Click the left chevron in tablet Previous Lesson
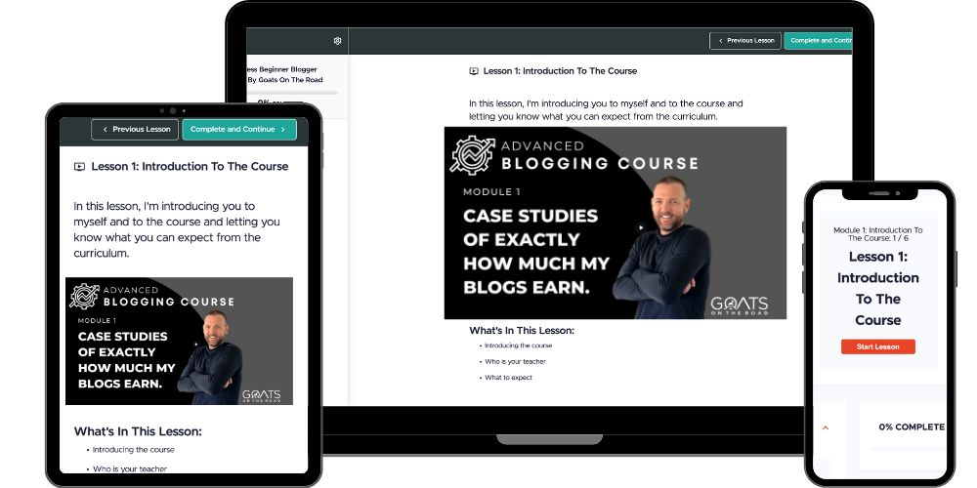This screenshot has width=977, height=488. click(x=105, y=130)
